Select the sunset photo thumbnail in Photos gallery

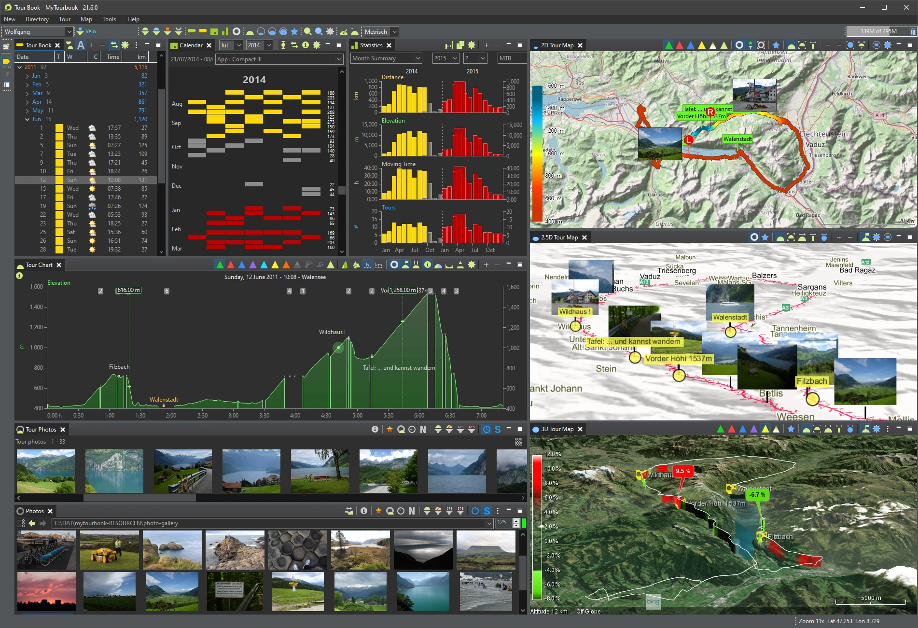tap(47, 591)
